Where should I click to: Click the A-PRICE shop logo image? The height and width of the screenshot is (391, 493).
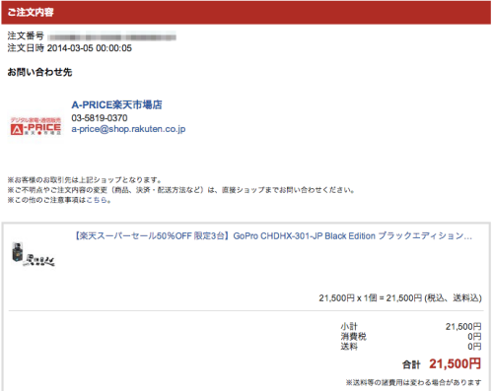(35, 126)
